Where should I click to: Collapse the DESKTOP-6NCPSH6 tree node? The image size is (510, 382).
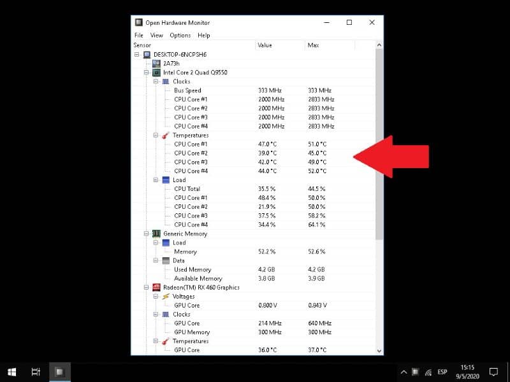pos(137,55)
